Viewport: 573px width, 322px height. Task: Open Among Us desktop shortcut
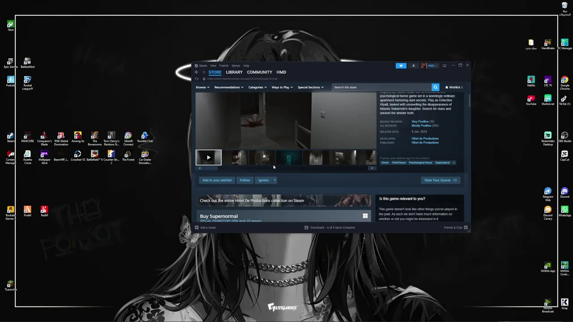[78, 137]
